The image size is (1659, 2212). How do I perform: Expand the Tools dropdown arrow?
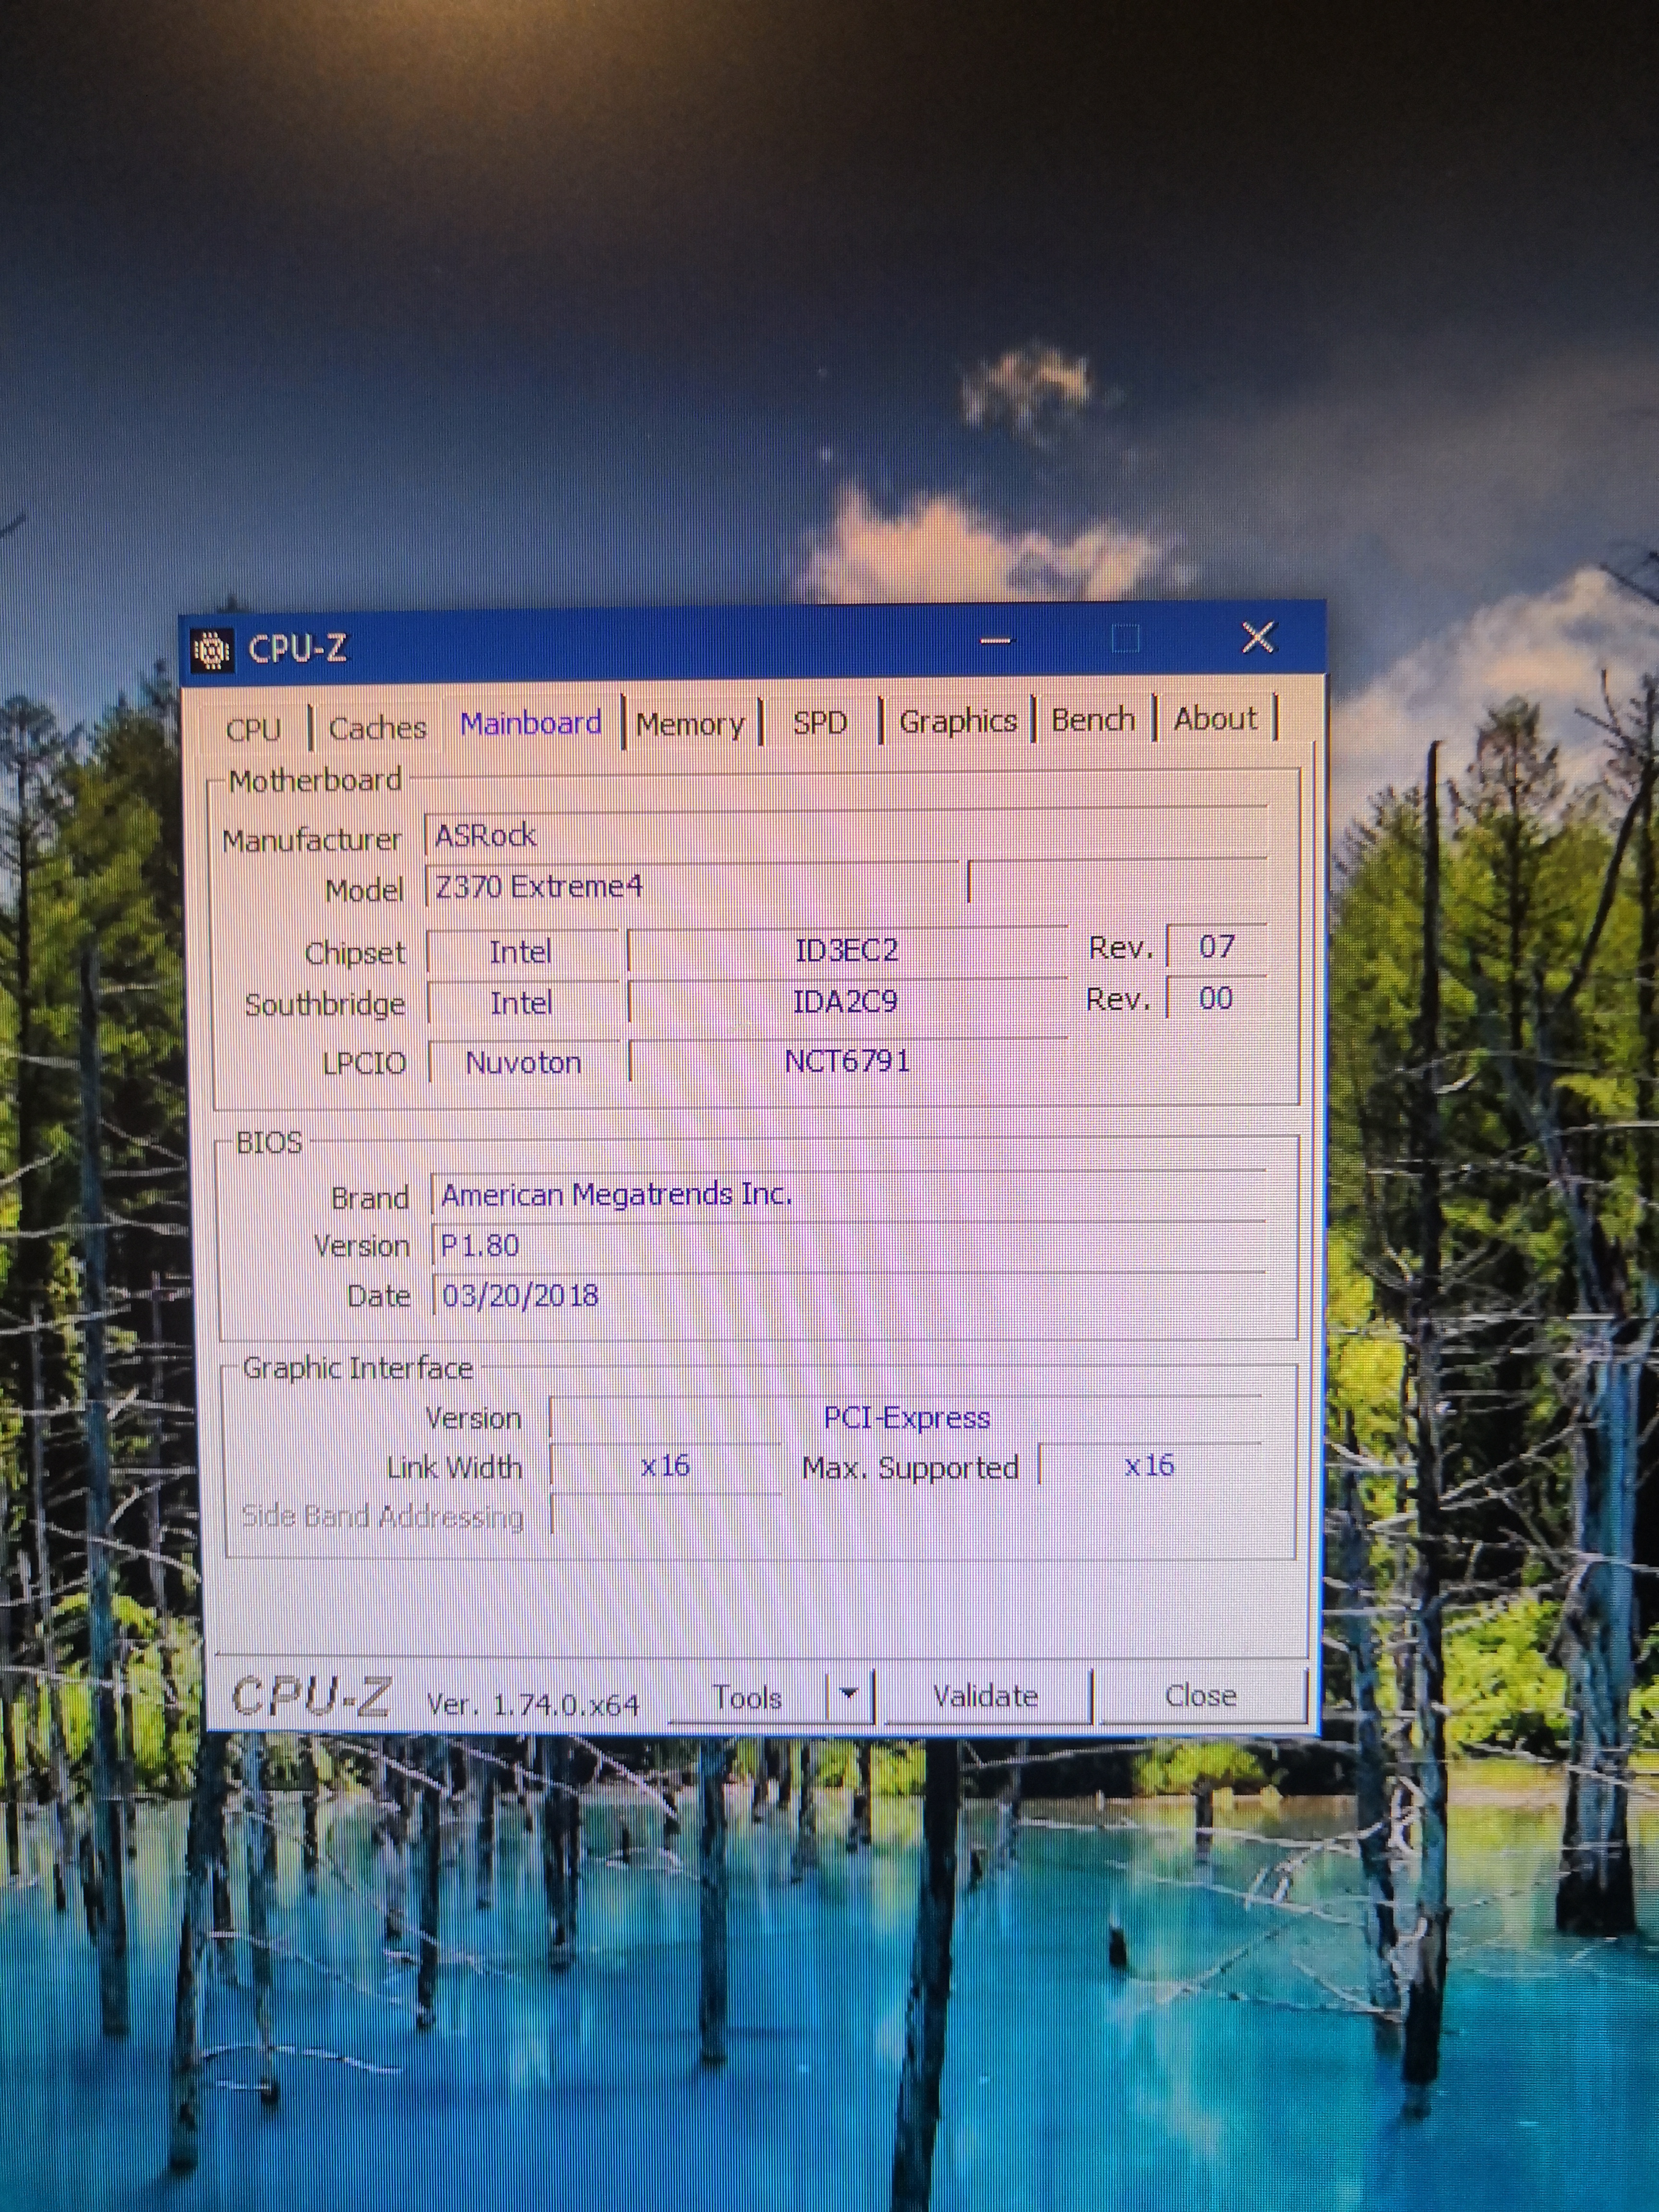tap(849, 1694)
